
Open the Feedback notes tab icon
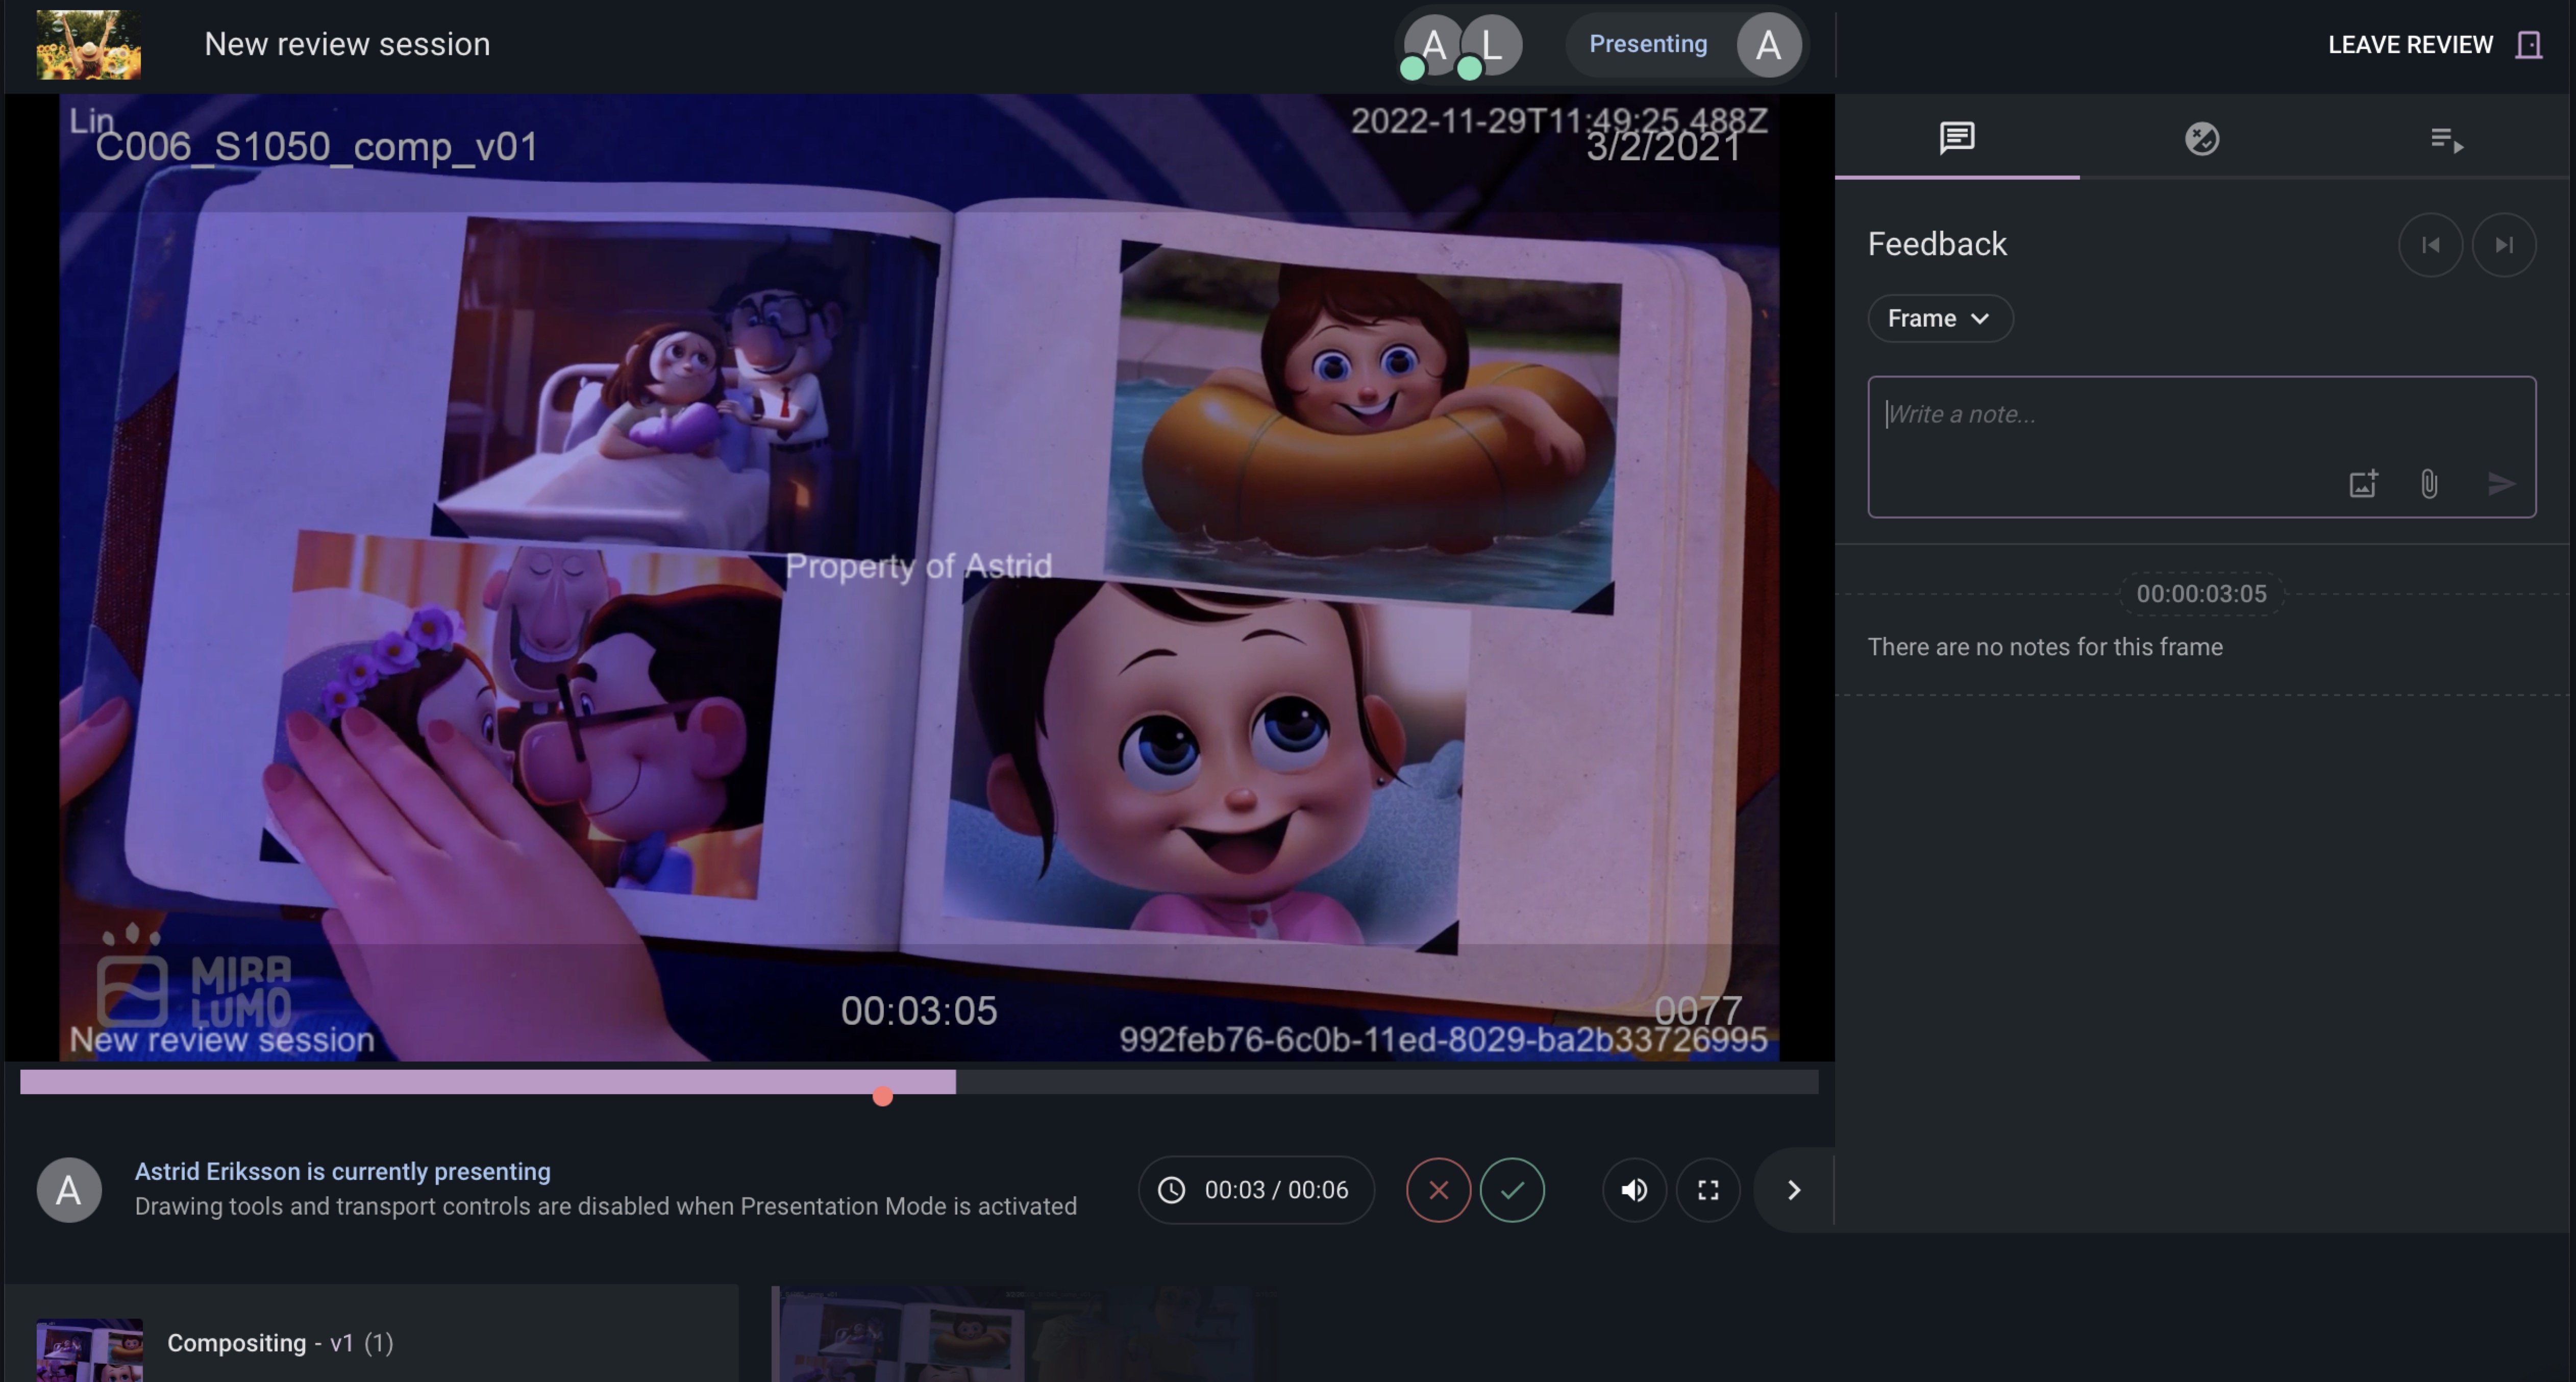click(1956, 138)
